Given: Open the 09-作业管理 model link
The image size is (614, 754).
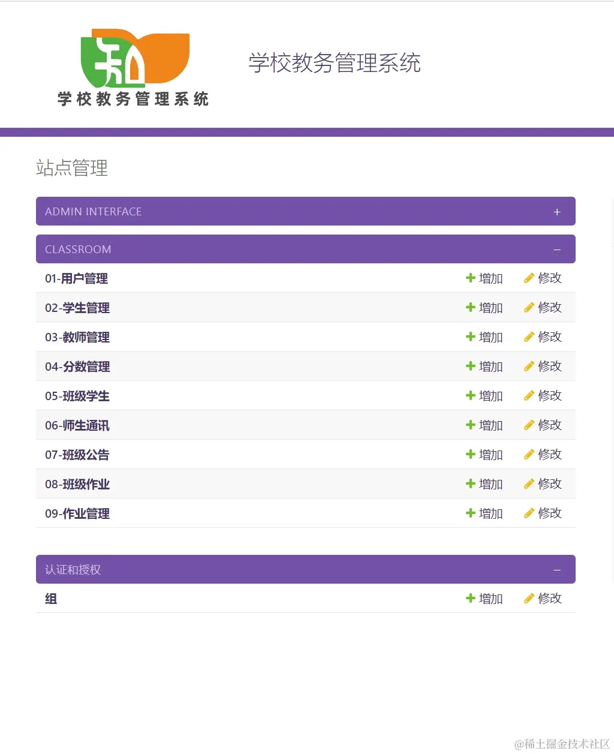Looking at the screenshot, I should 77,513.
